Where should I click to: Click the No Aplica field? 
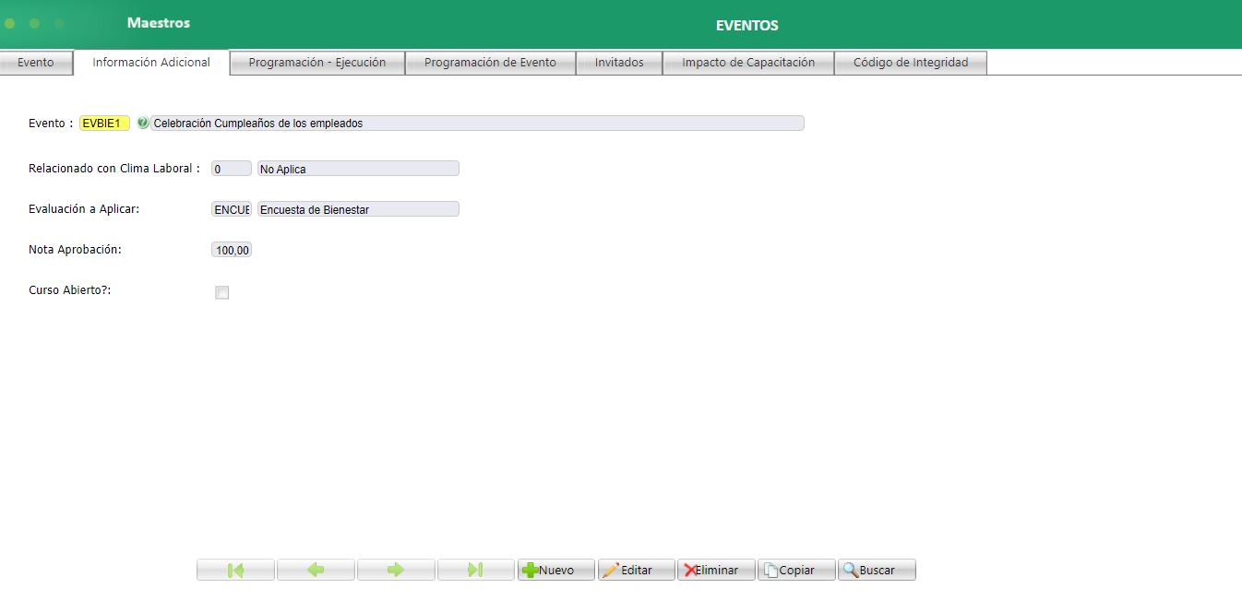pyautogui.click(x=358, y=169)
